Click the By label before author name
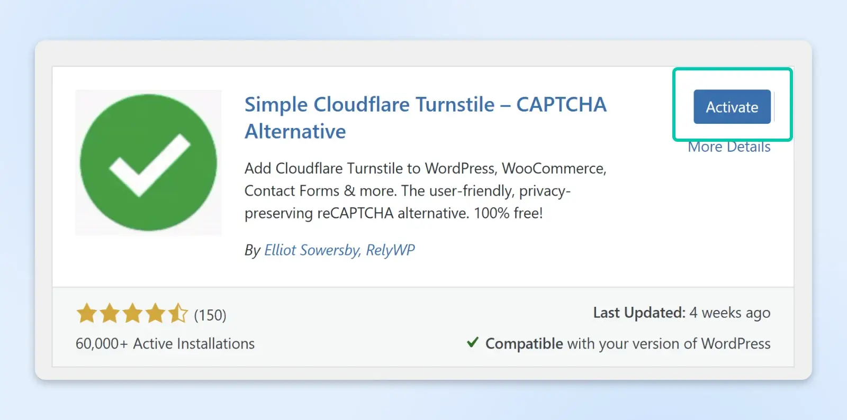The height and width of the screenshot is (420, 847). 252,250
